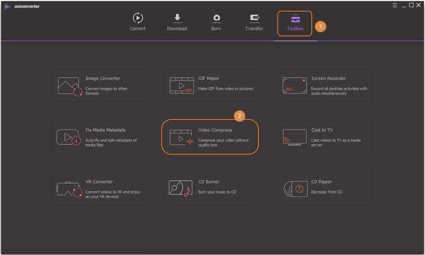Click the uniconverter logo icon

click(x=7, y=6)
